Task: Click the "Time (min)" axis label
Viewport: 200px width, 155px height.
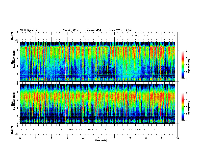Action: [101, 141]
